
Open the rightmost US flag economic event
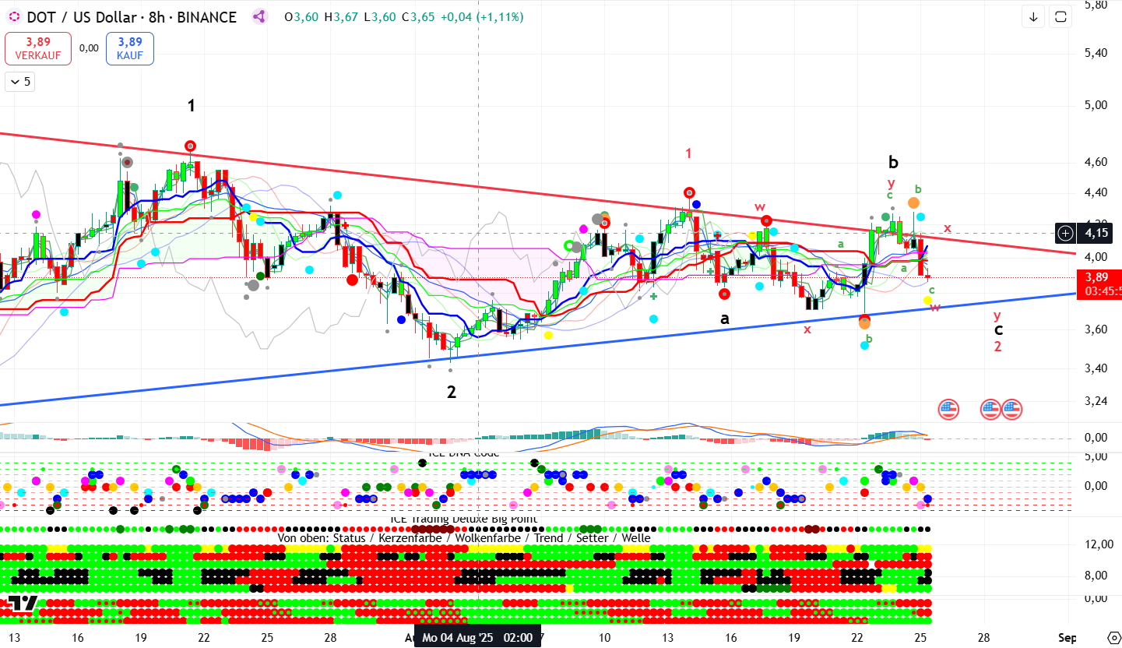(x=1011, y=407)
